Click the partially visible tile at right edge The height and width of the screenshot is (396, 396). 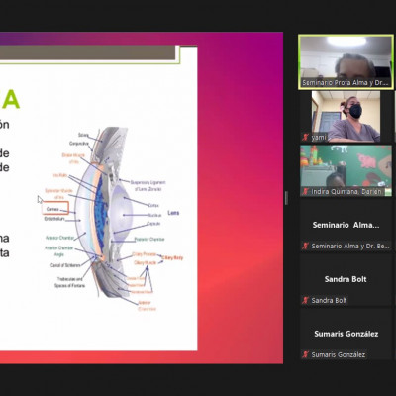(395, 117)
